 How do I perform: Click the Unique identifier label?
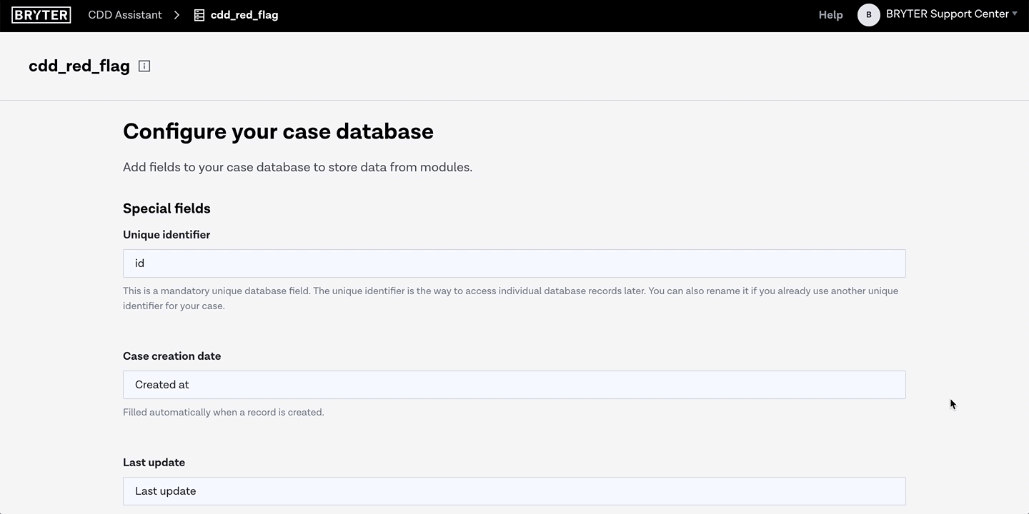(x=166, y=235)
